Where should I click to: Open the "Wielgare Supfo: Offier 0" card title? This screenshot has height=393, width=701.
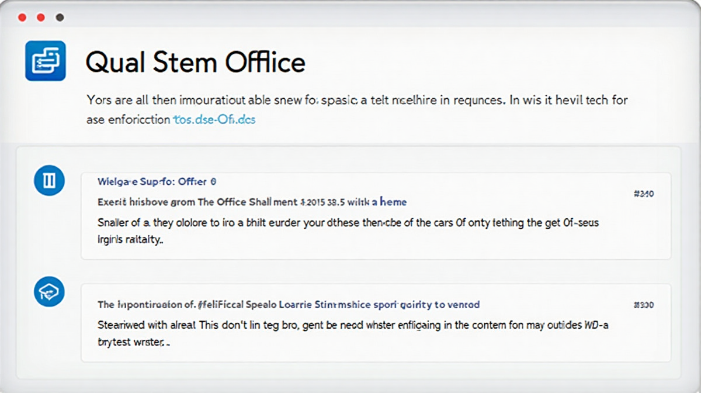[x=157, y=182]
